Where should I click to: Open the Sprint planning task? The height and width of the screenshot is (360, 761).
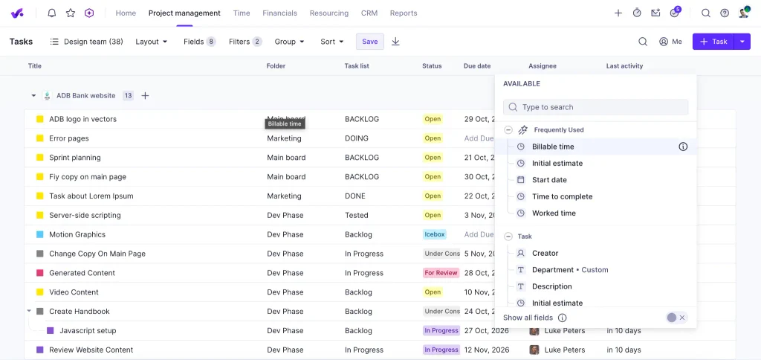tap(75, 158)
